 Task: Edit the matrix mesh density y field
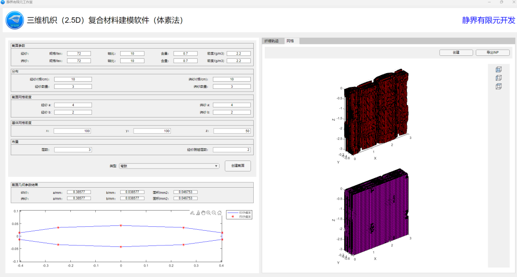click(x=152, y=131)
